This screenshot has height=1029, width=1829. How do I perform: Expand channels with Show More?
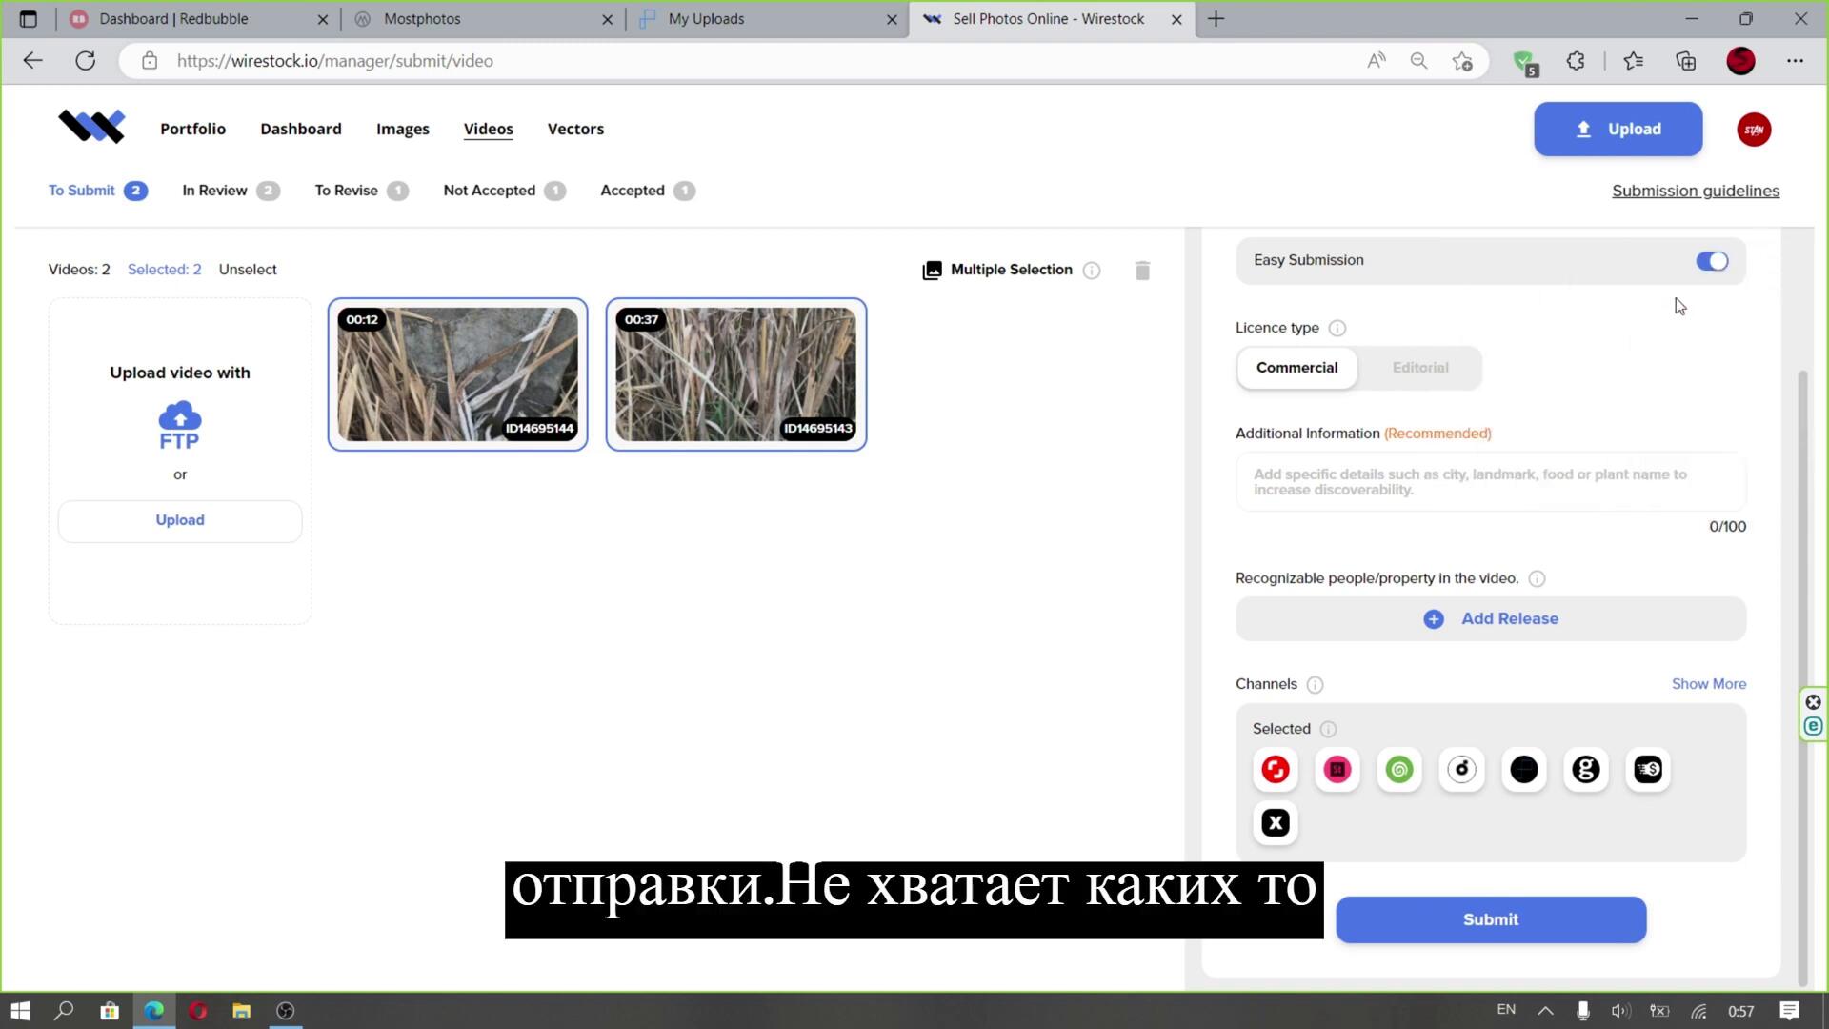point(1708,684)
